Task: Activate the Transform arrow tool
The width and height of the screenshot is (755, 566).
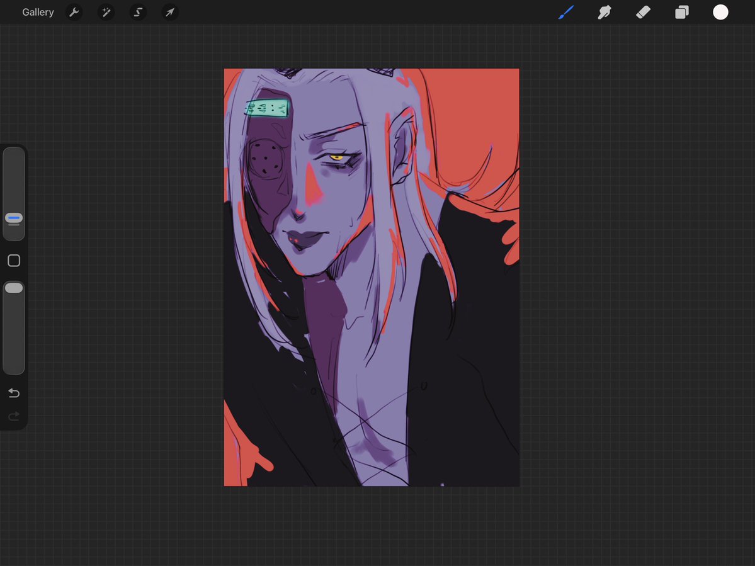Action: click(170, 12)
